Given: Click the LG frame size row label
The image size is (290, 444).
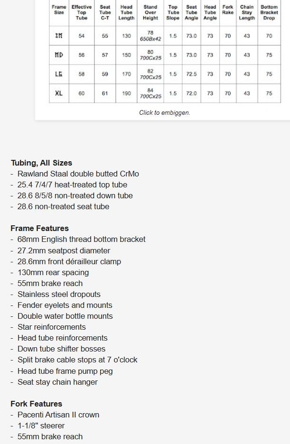Looking at the screenshot, I should 59,74.
